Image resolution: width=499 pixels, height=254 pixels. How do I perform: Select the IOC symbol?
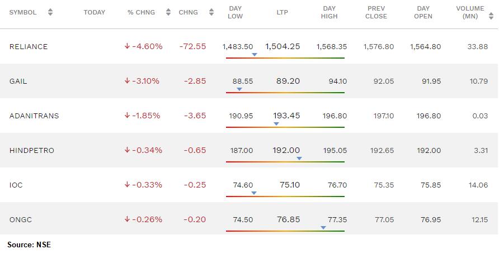(x=16, y=185)
